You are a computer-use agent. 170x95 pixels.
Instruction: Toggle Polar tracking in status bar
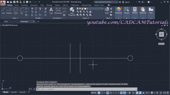[x=111, y=93]
